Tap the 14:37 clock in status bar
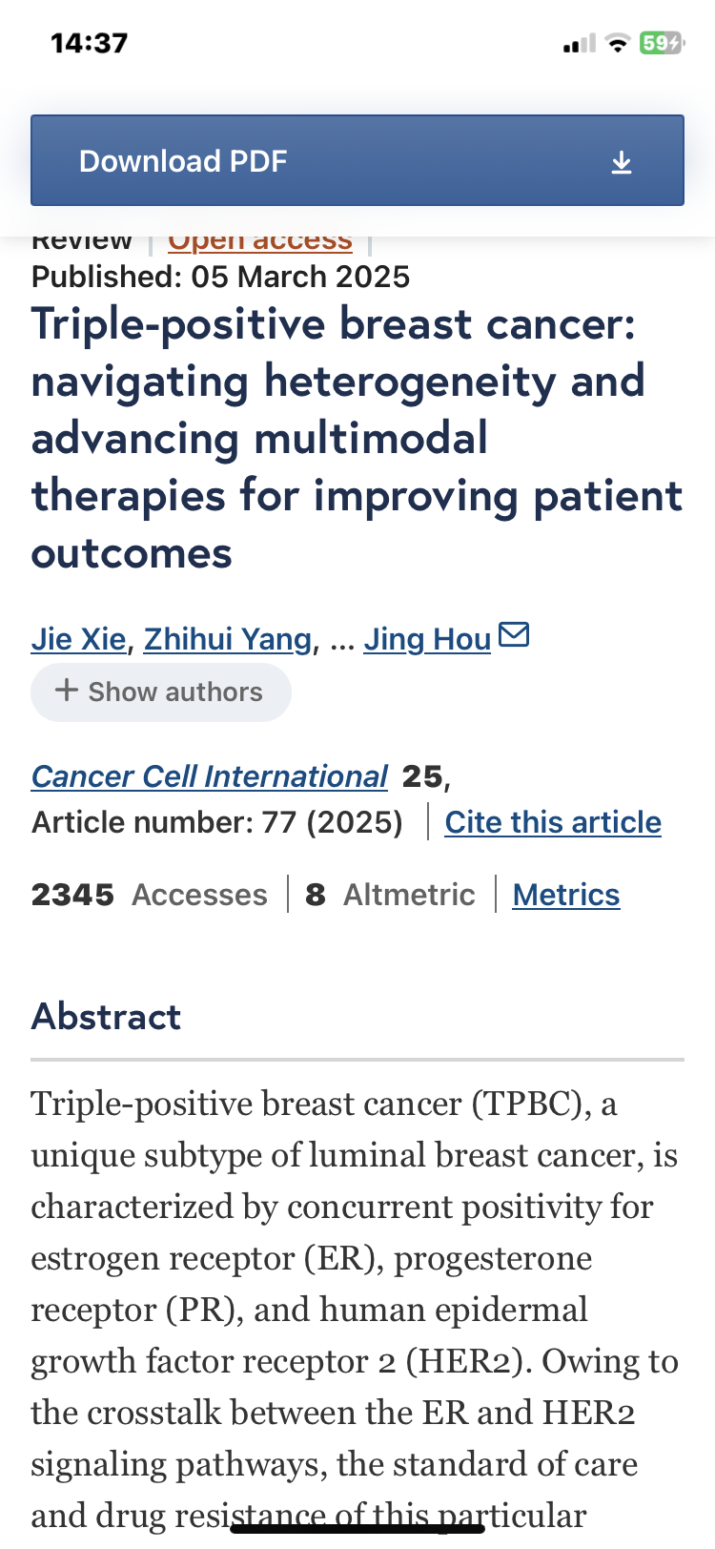Viewport: 715px width, 1549px height. click(89, 43)
